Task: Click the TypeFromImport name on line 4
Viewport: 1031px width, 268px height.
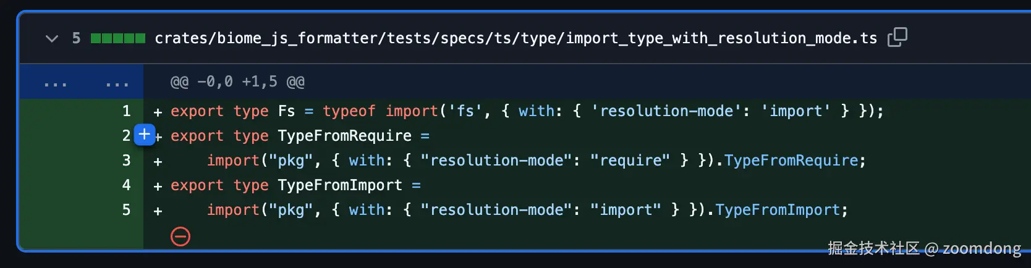Action: (x=340, y=185)
